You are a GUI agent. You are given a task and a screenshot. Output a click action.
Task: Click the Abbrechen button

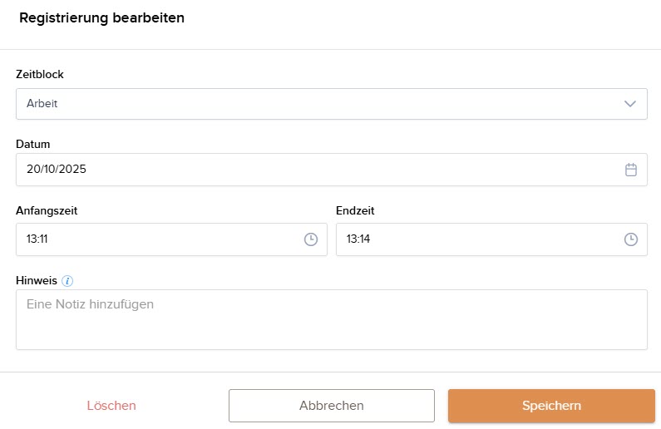coord(331,406)
